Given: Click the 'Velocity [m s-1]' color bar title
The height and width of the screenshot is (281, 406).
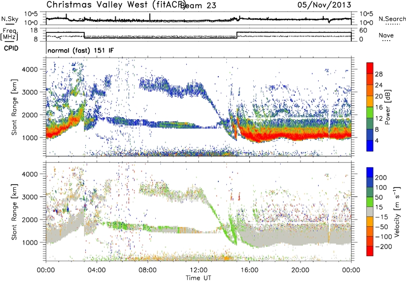Looking at the screenshot, I should click(x=397, y=212).
